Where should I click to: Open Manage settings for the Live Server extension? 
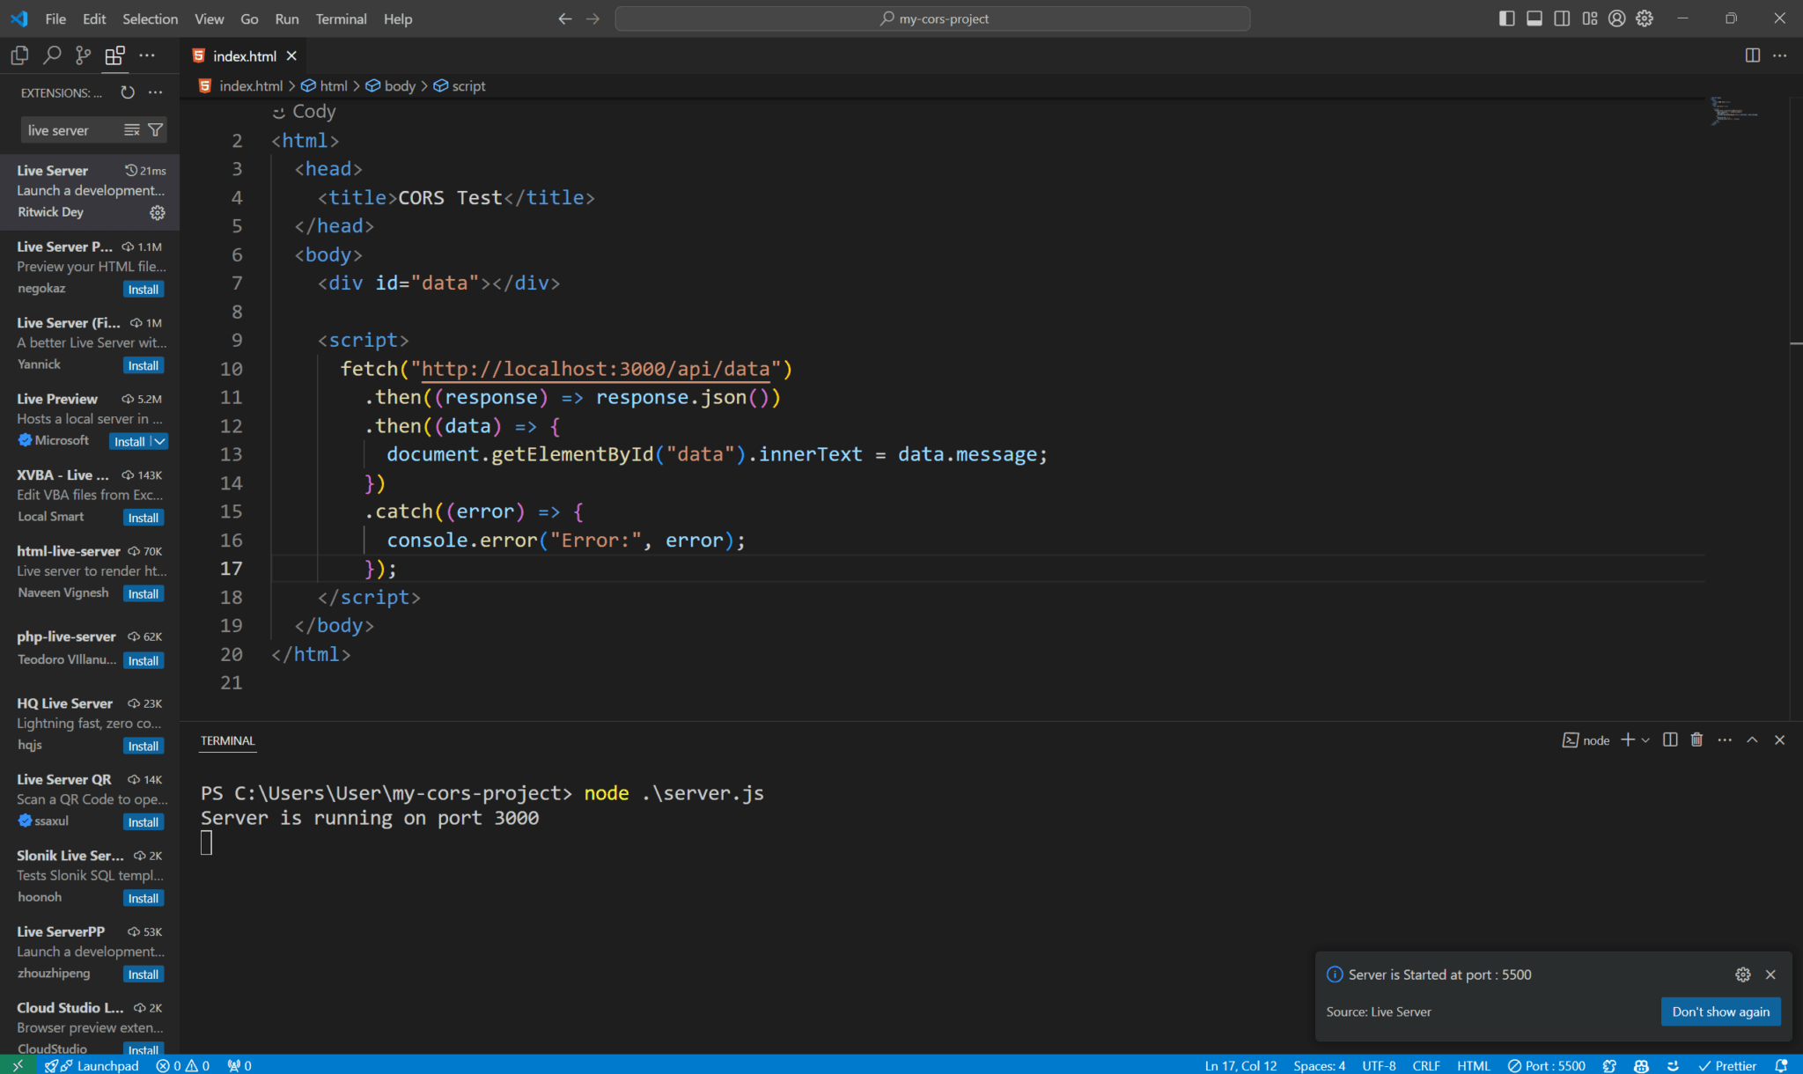[157, 212]
